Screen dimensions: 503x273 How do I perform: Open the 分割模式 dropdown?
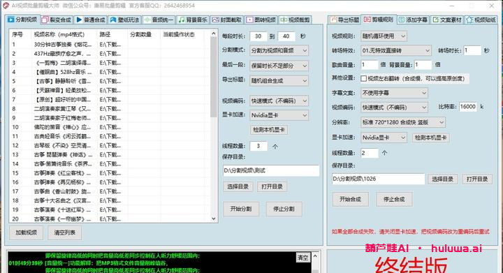point(279,50)
